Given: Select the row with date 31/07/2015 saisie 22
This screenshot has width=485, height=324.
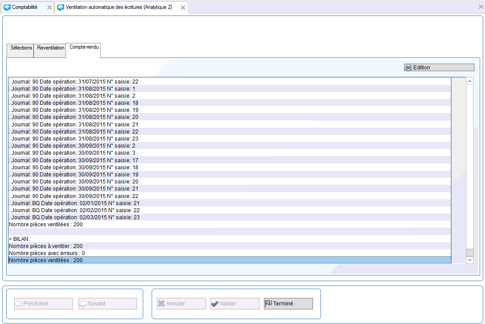Looking at the screenshot, I should pyautogui.click(x=74, y=81).
